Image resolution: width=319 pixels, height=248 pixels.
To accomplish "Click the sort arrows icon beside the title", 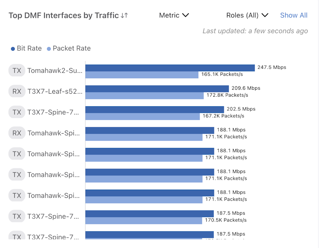I will click(x=124, y=15).
